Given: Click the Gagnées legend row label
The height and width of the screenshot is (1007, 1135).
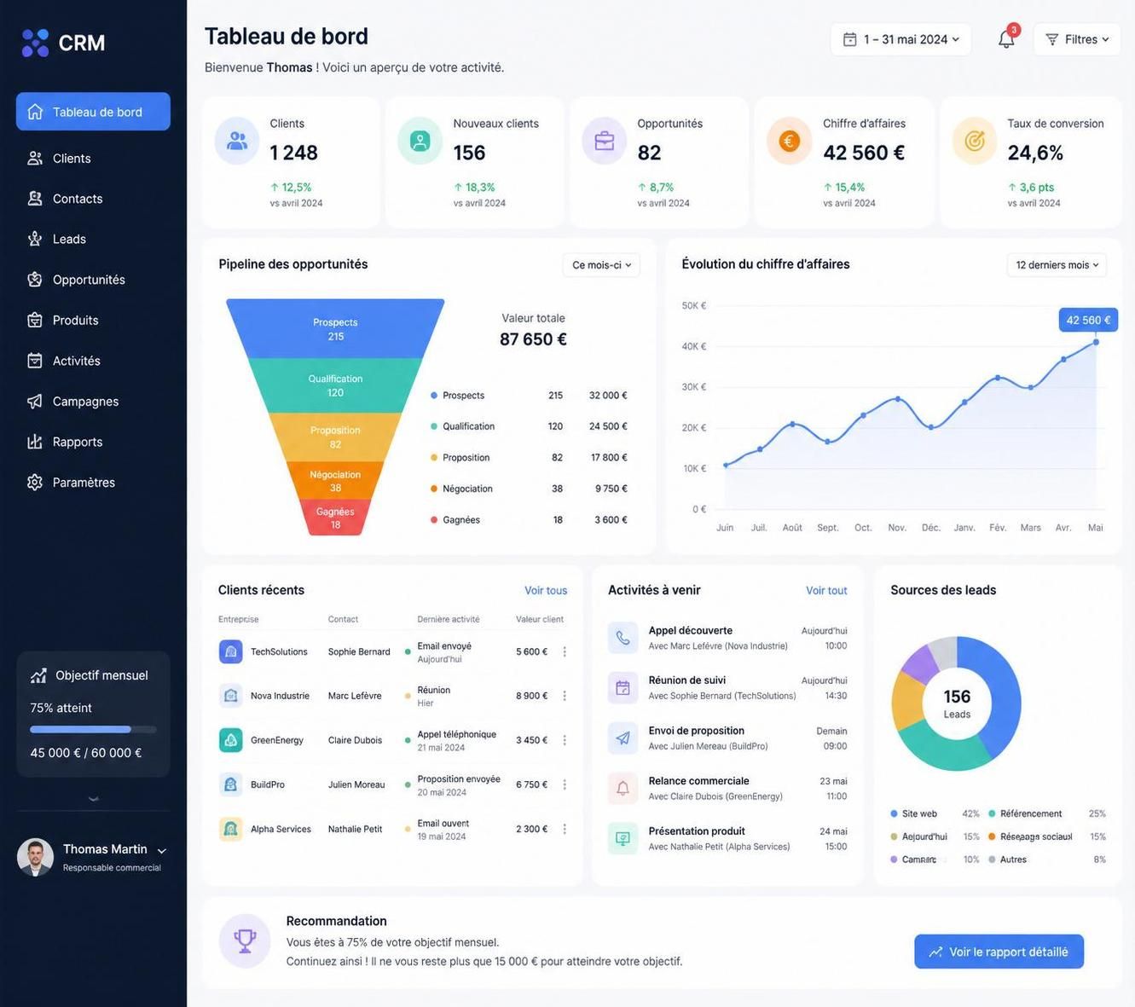Looking at the screenshot, I should coord(461,520).
